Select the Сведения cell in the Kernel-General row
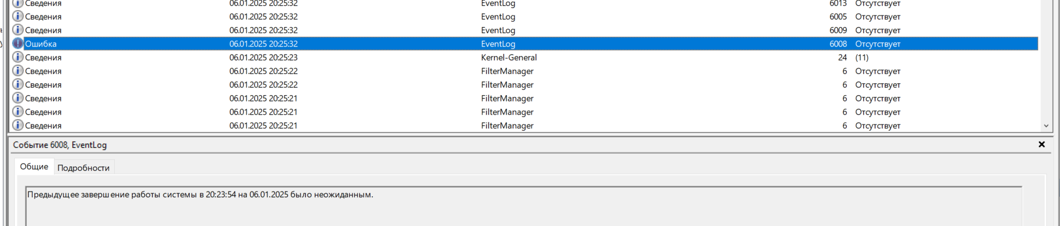This screenshot has width=1060, height=226. [x=43, y=57]
